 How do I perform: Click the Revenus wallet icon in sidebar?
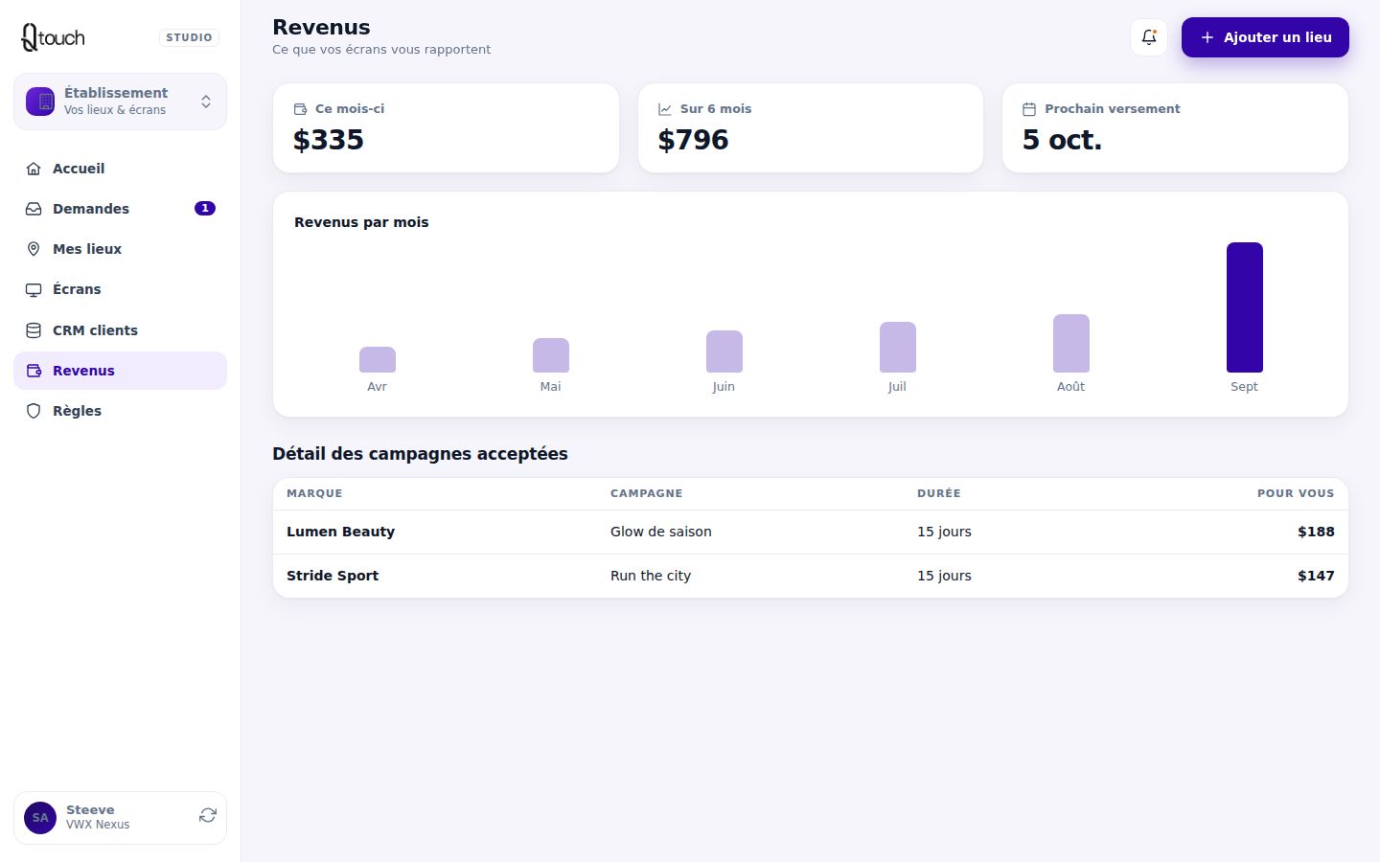coord(34,371)
